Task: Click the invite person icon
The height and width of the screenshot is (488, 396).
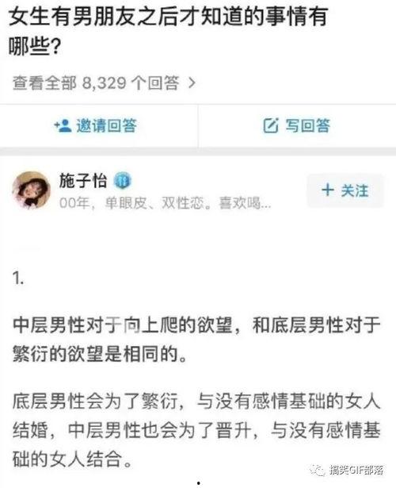Action: 63,125
